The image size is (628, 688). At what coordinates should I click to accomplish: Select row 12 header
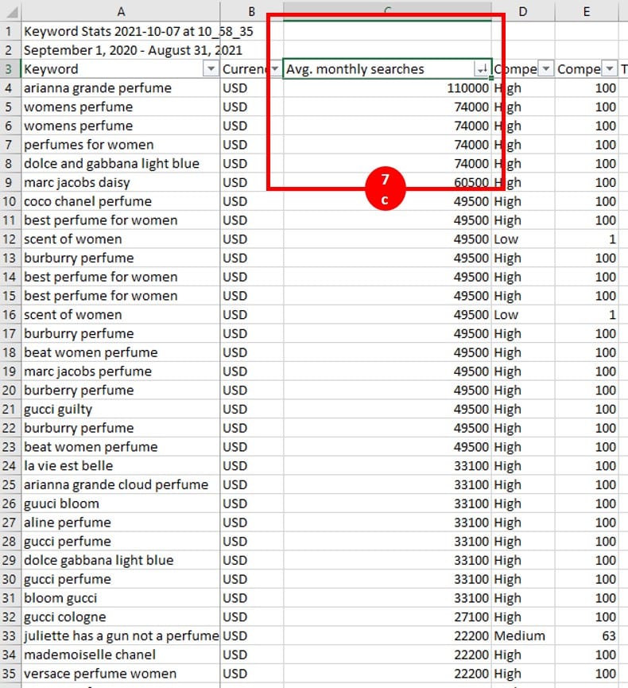[10, 239]
